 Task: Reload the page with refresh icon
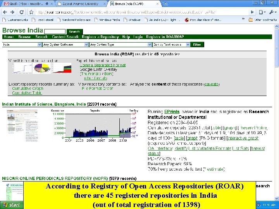[x=22, y=12]
